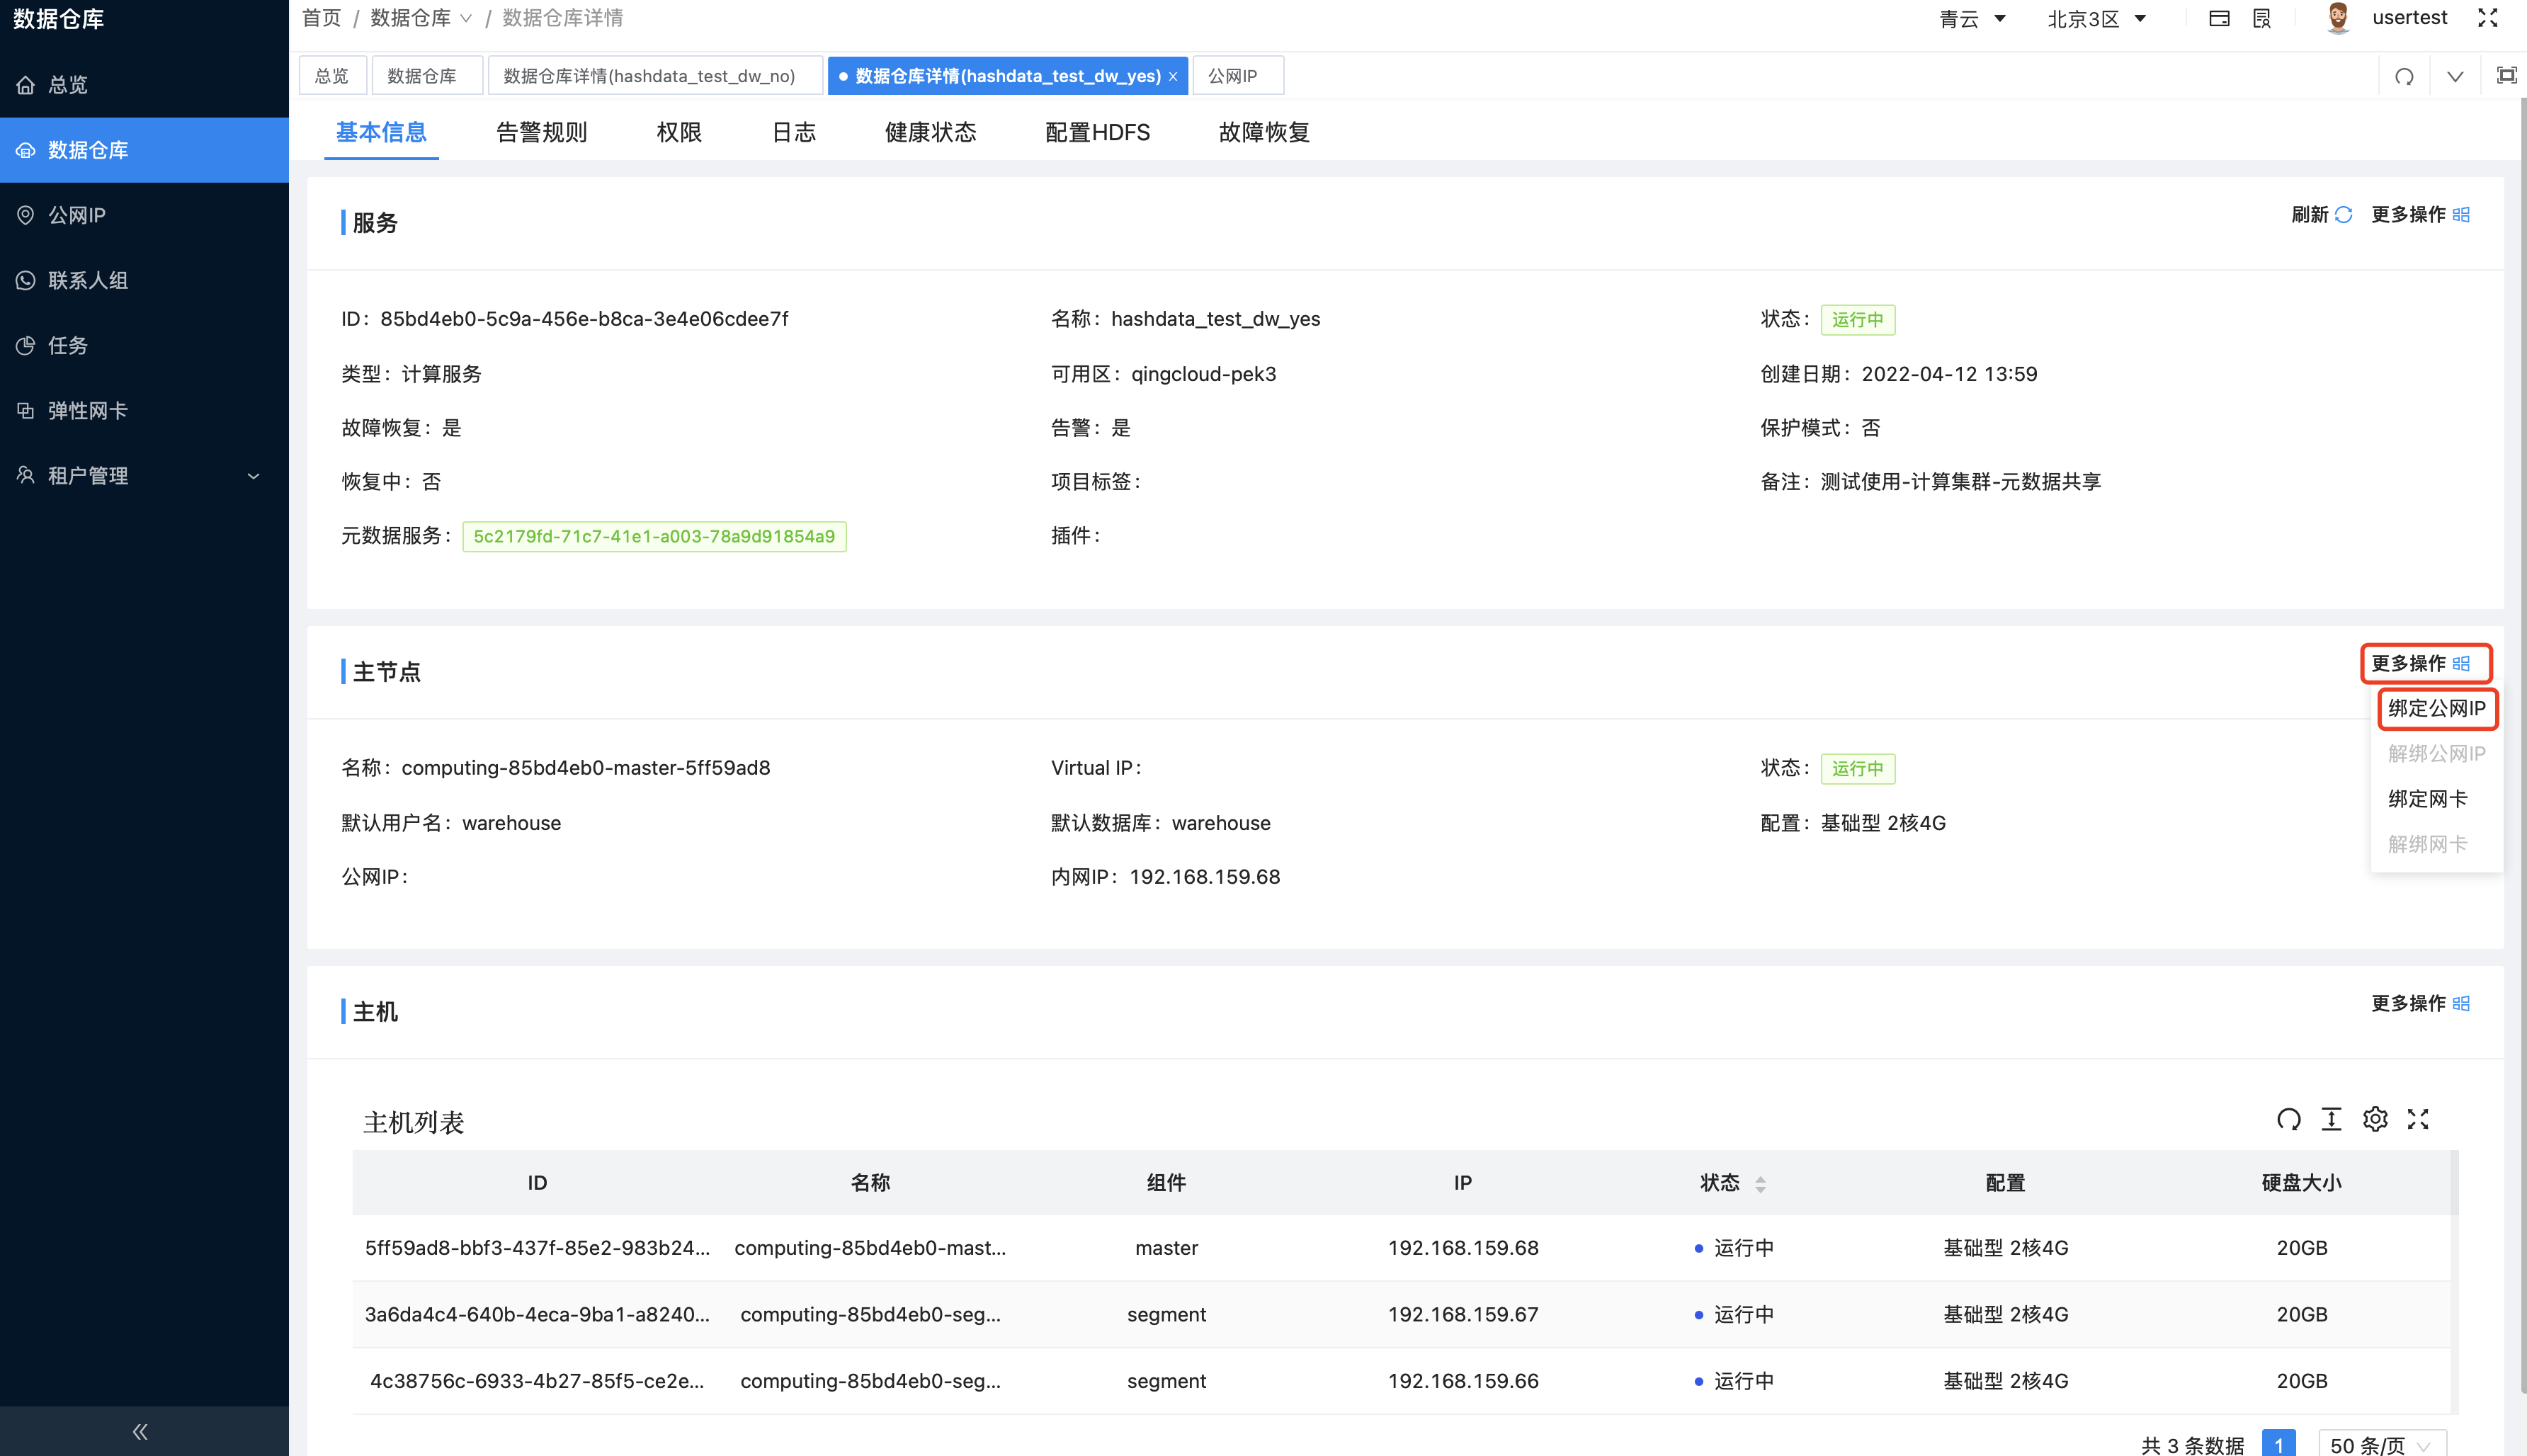Expand host list to fullscreen with arrows icon

(x=2418, y=1119)
